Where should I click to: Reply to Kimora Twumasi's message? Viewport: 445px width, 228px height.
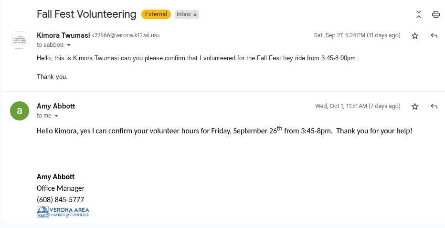coord(434,36)
